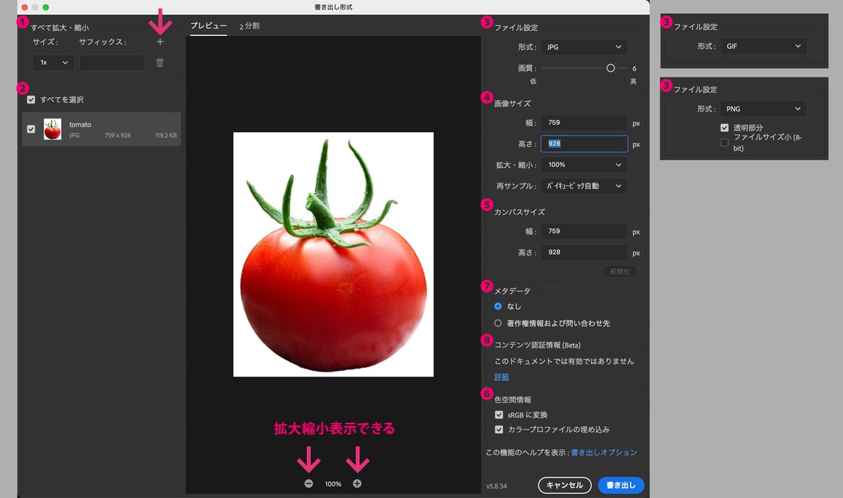Viewport: 843px width, 498px height.
Task: Open the 書き出しオプション help link
Action: tap(603, 452)
